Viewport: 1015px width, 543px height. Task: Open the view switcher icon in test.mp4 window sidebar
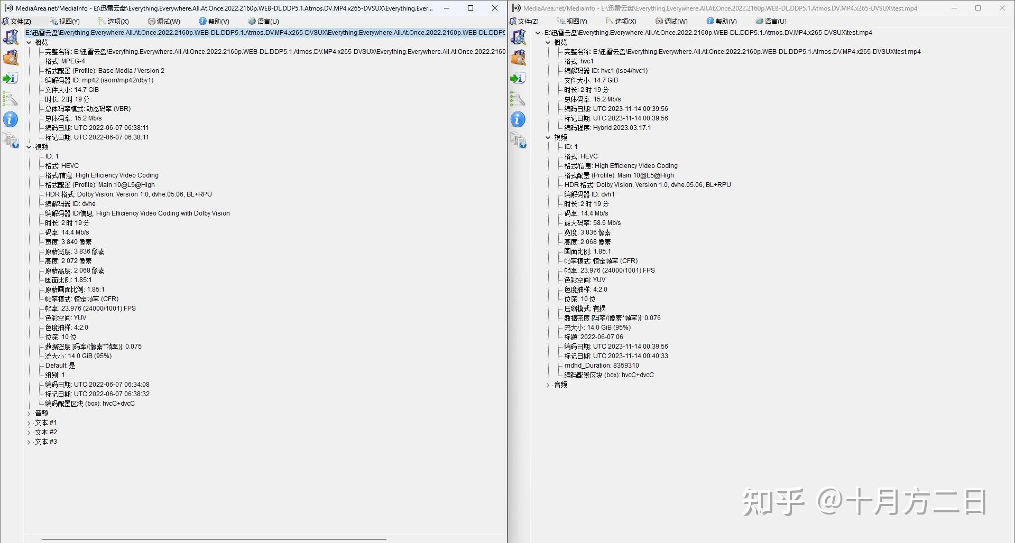point(518,141)
